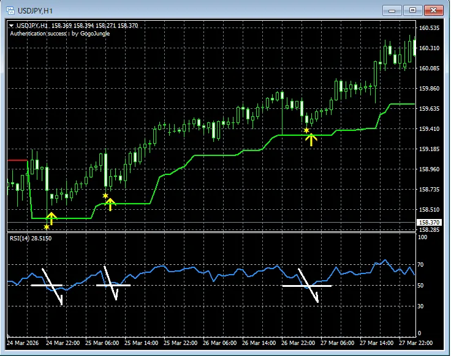Select the first white RSI arrow drawing

point(52,286)
